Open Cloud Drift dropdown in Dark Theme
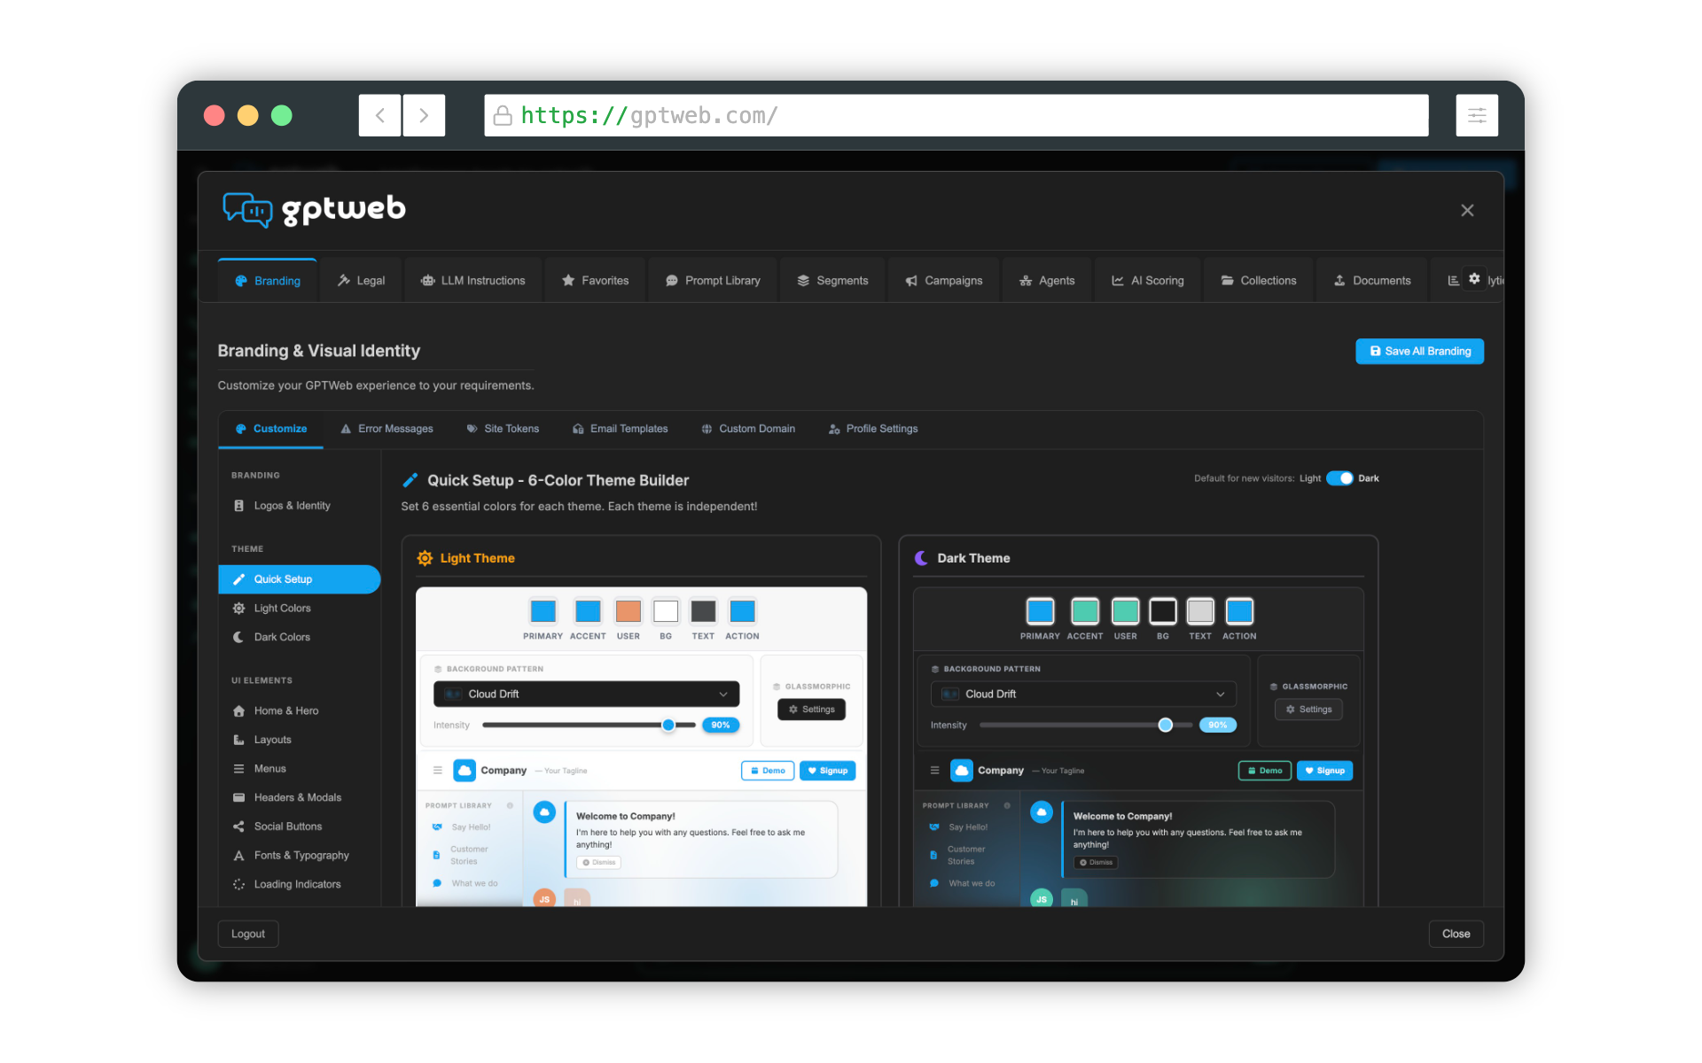 click(1083, 694)
